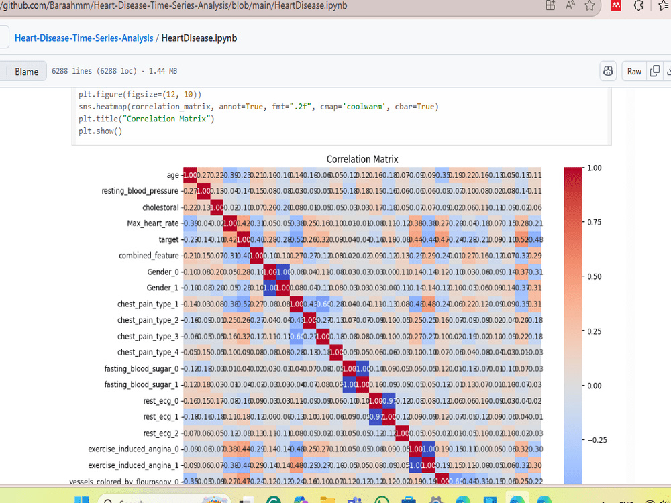The image size is (671, 503).
Task: Click the resting_blood_pressure row label
Action: (140, 191)
